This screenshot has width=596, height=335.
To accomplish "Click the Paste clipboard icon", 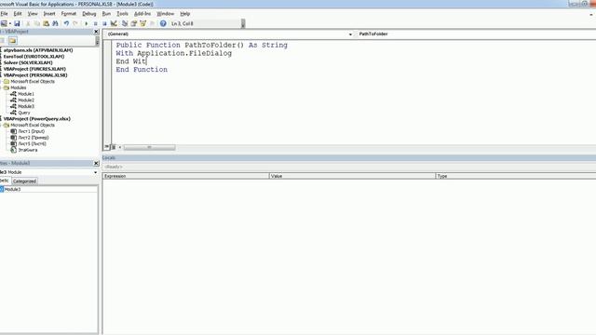I will click(x=46, y=23).
